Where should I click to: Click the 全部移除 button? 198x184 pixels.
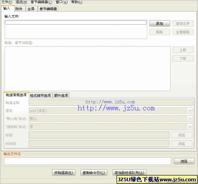click(x=183, y=32)
